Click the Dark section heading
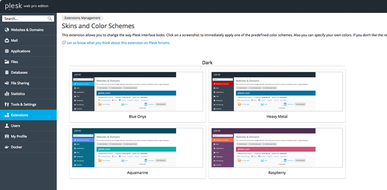Image resolution: width=387 pixels, height=190 pixels. 207,62
